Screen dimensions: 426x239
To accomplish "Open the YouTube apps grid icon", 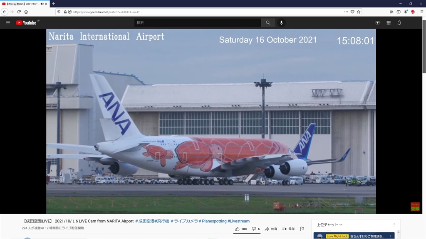I will 389,23.
